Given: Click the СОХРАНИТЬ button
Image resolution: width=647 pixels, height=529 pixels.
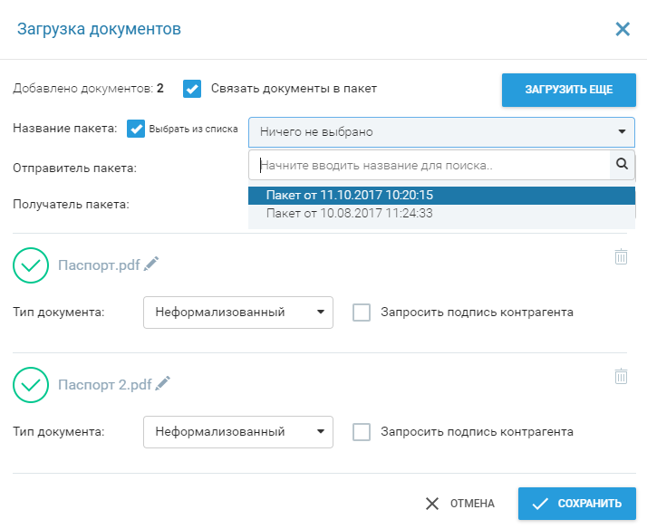Looking at the screenshot, I should (576, 504).
